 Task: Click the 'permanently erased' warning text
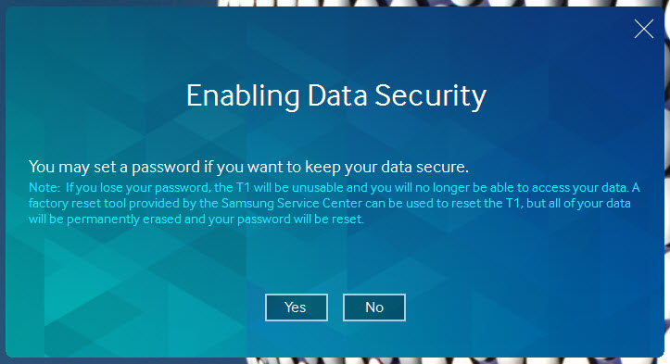(x=125, y=220)
